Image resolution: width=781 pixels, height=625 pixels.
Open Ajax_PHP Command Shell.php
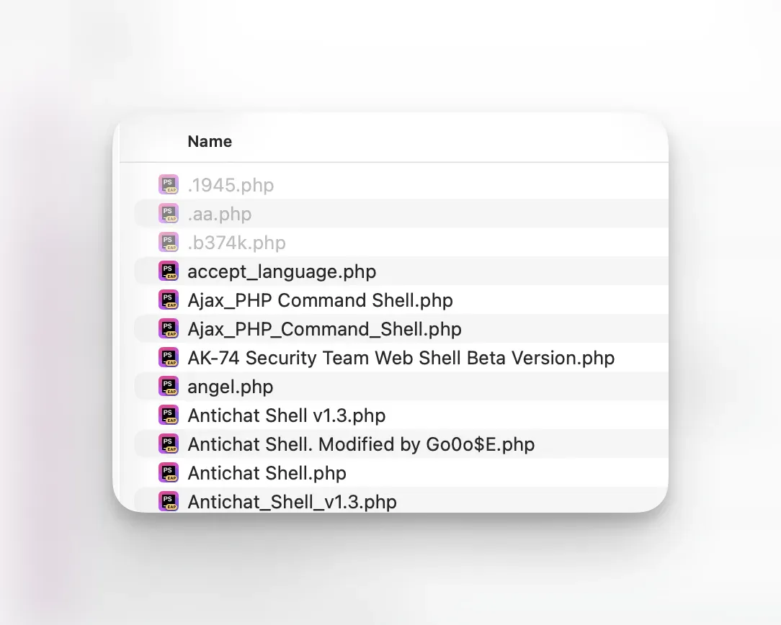click(320, 300)
